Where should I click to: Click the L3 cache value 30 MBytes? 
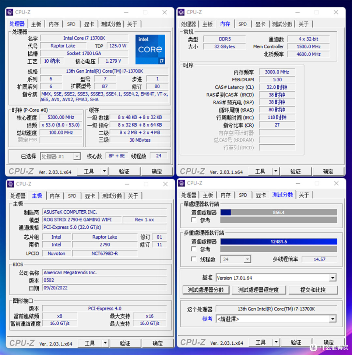pos(140,140)
